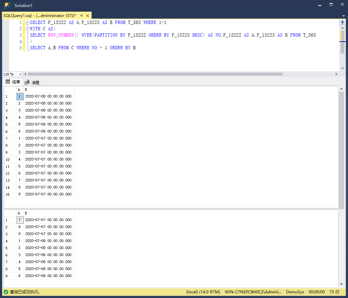Image resolution: width=348 pixels, height=298 pixels.
Task: Click the editor split window handle icon
Action: point(342,22)
